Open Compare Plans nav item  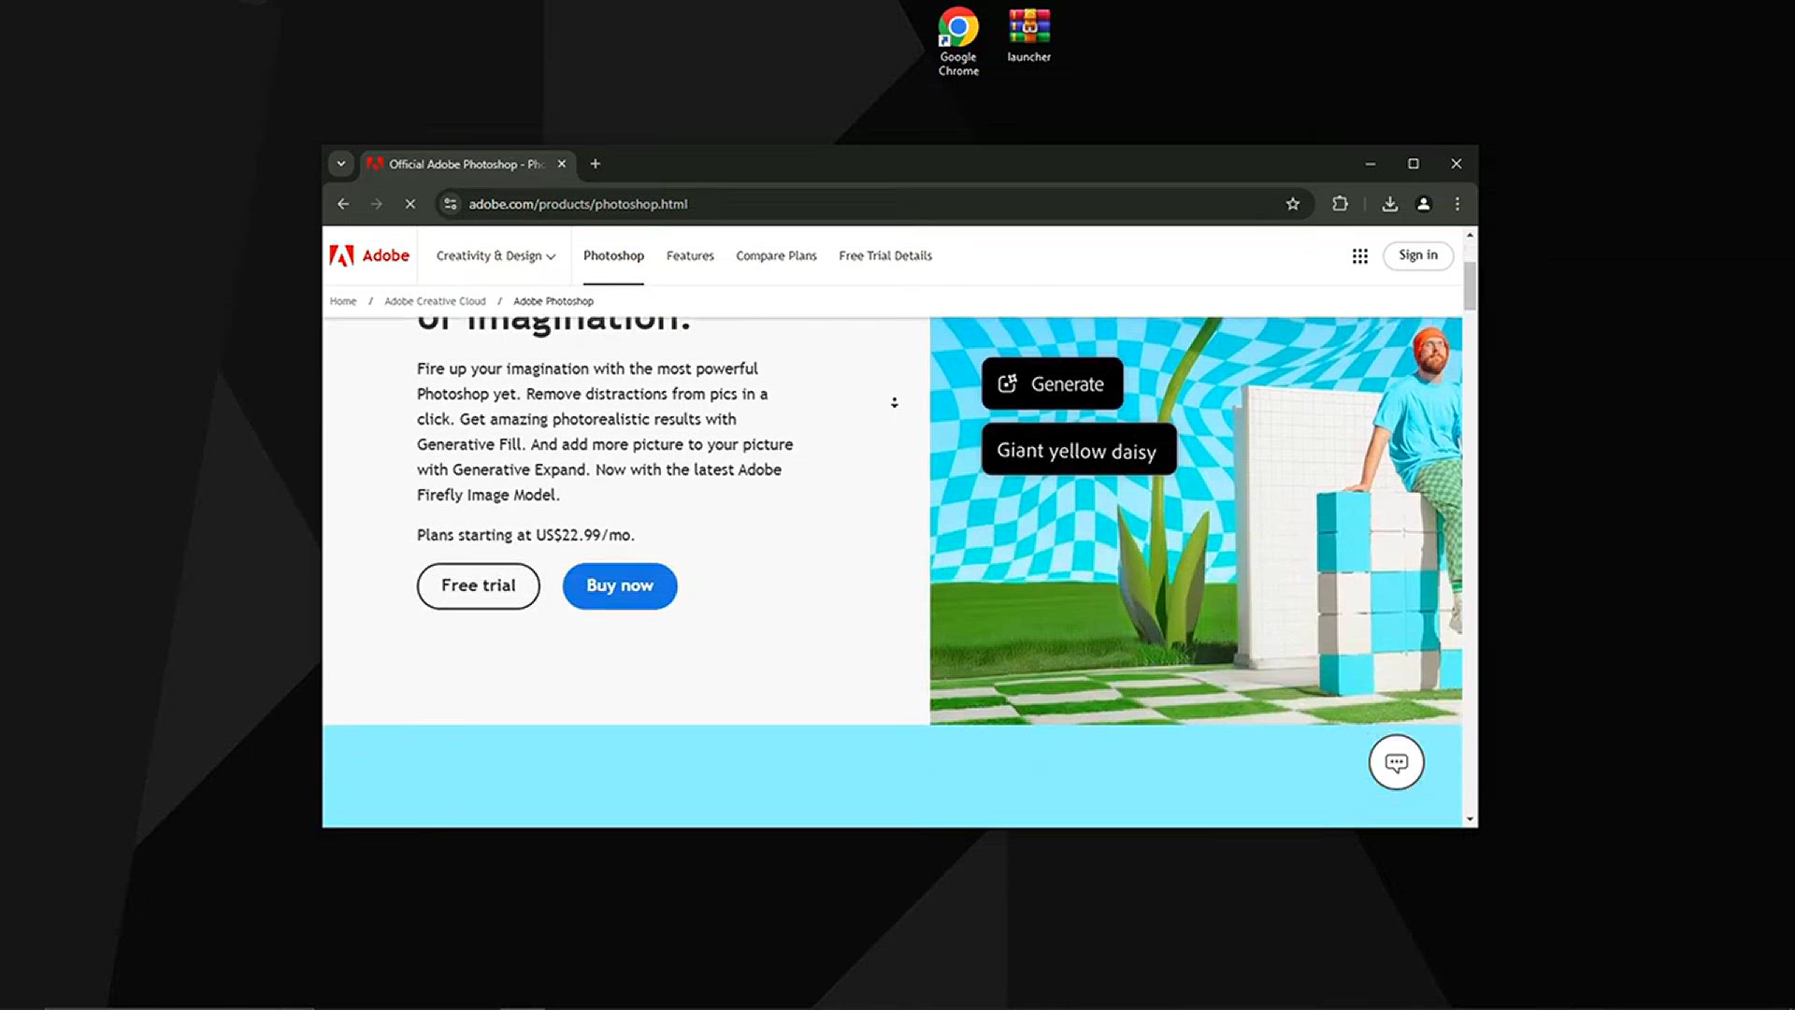776,255
